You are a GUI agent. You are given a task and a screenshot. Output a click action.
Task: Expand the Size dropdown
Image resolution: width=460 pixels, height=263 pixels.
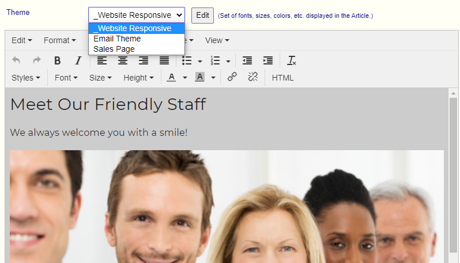100,78
